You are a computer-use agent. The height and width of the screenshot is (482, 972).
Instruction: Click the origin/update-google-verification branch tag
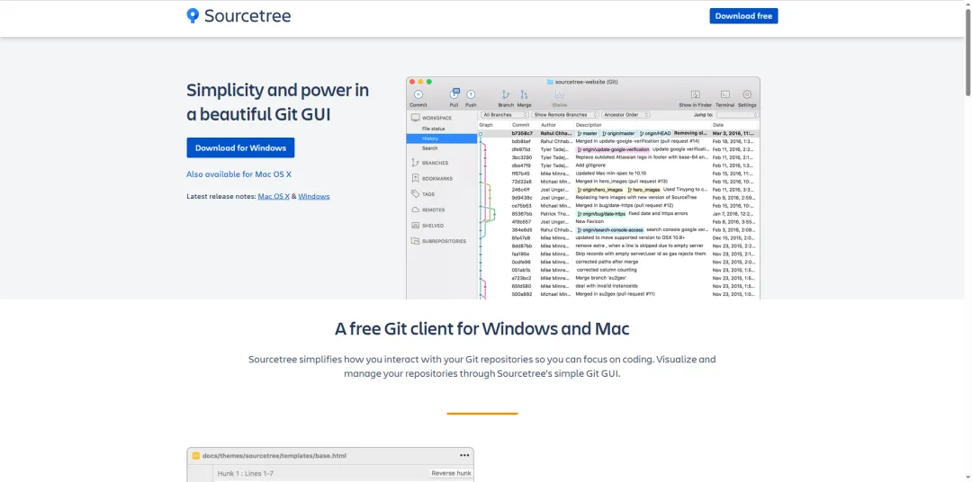[x=613, y=149]
